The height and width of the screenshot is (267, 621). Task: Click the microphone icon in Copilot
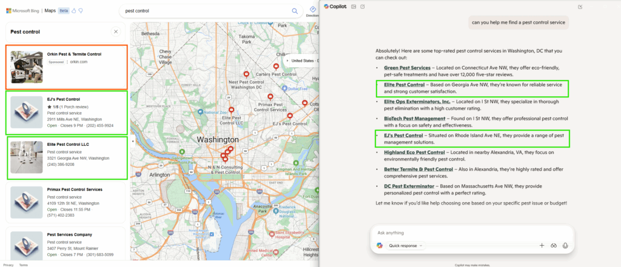[565, 245]
